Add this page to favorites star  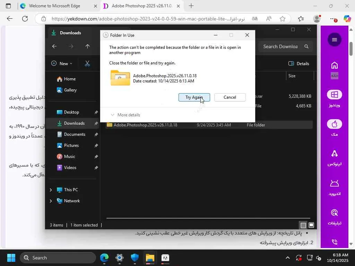click(x=282, y=19)
